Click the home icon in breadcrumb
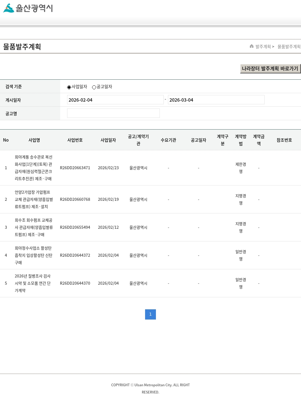Screen dimensions: 301x404 click(x=252, y=46)
